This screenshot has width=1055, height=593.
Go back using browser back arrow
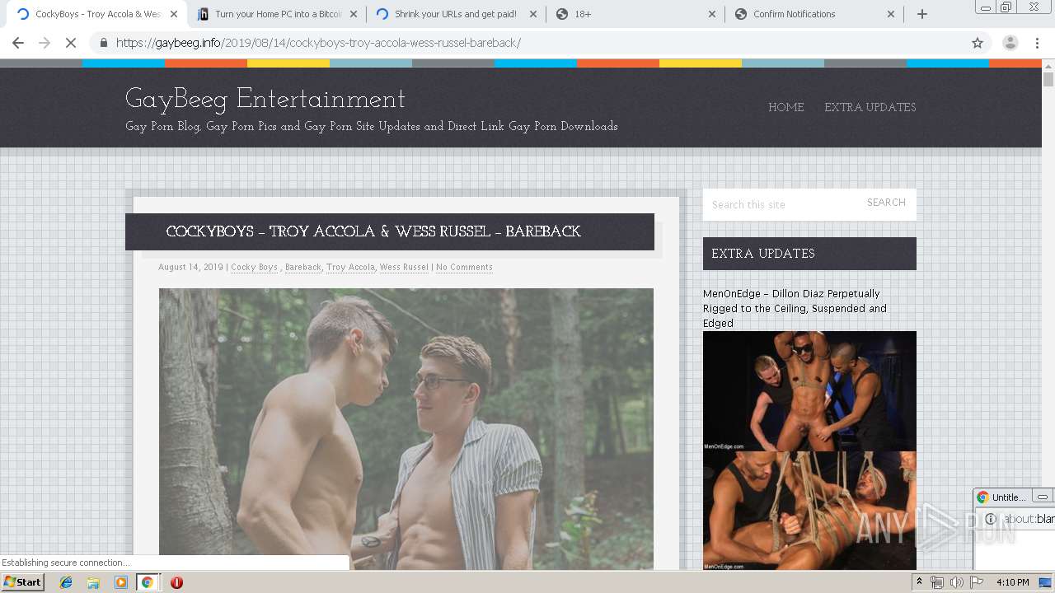18,43
